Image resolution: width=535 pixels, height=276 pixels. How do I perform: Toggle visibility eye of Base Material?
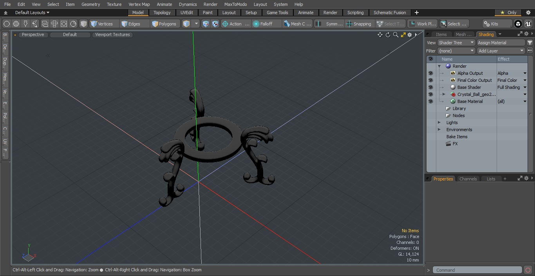click(431, 101)
